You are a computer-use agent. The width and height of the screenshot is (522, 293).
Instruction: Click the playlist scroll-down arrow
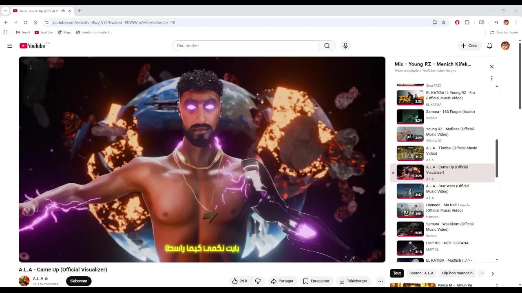pos(497,260)
